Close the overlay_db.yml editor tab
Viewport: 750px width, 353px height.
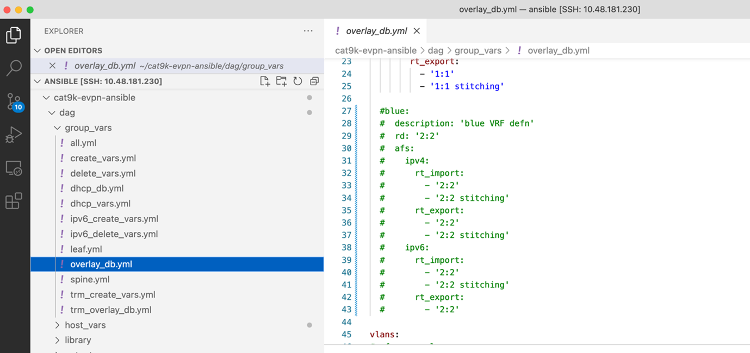coord(417,31)
